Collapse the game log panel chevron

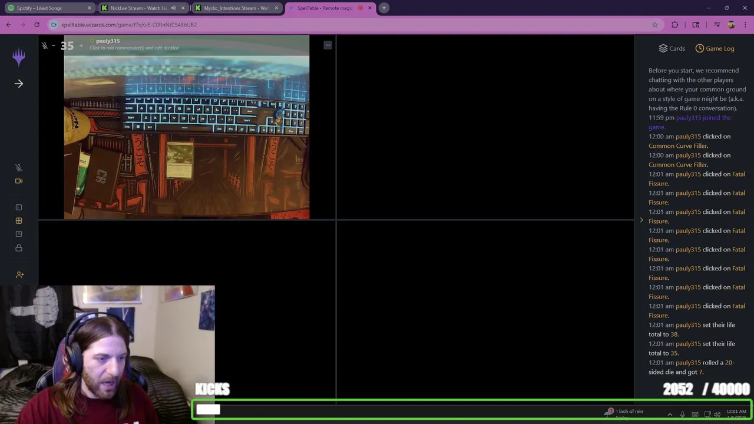tap(641, 220)
